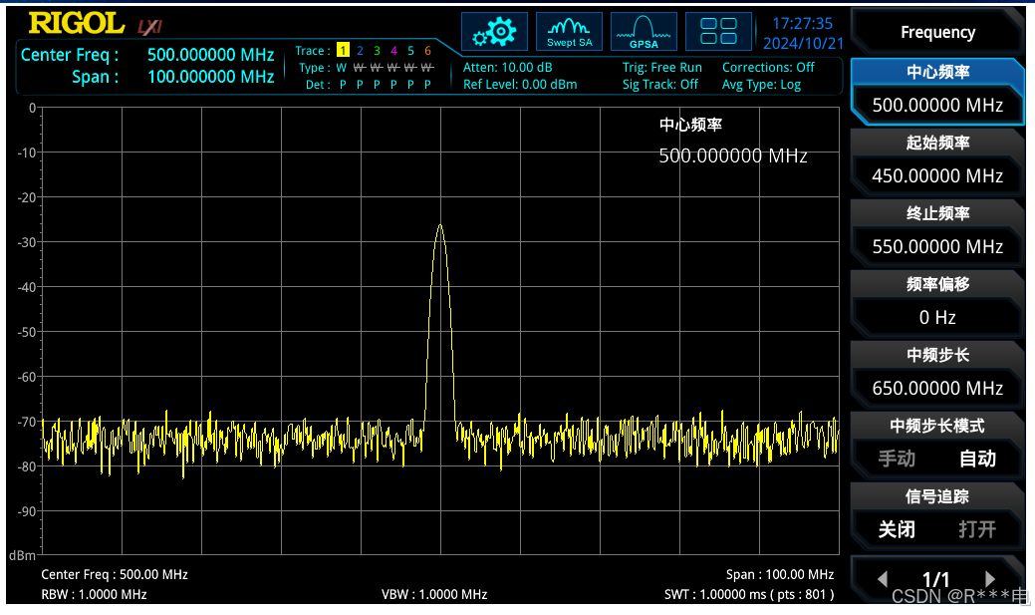Screen dimensions: 1035x615
Task: Set 信号追踪 to 打开
Action: coord(977,529)
